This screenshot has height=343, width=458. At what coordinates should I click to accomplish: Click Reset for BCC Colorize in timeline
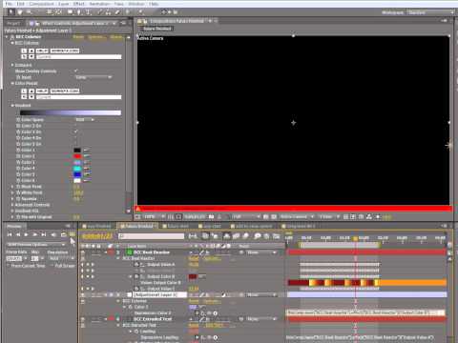[194, 301]
